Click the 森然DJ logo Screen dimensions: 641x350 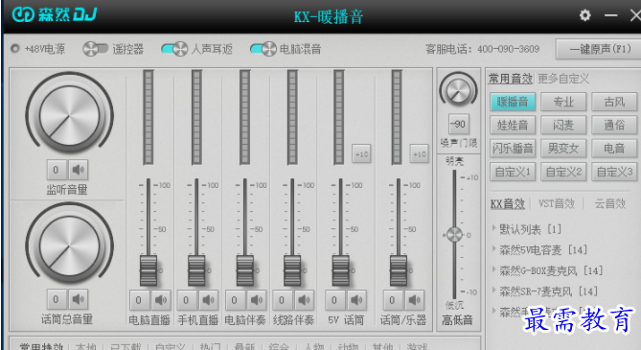55,14
